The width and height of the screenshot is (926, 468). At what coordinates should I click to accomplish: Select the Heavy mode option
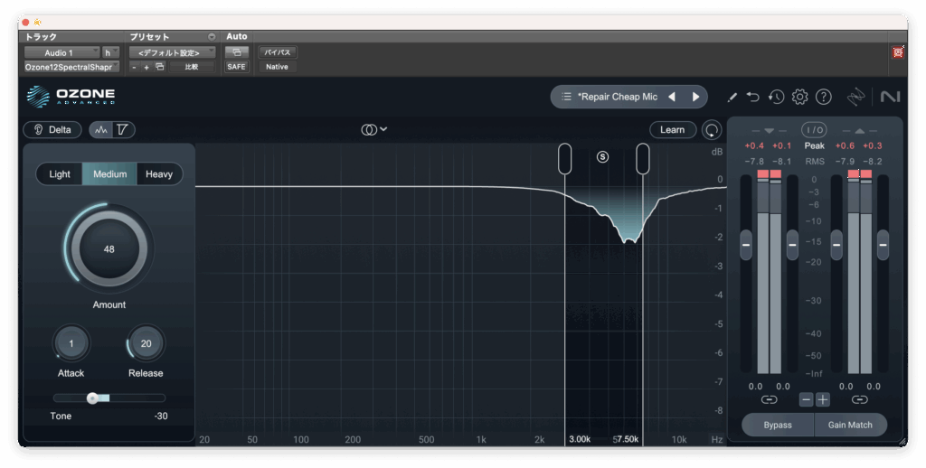point(159,174)
